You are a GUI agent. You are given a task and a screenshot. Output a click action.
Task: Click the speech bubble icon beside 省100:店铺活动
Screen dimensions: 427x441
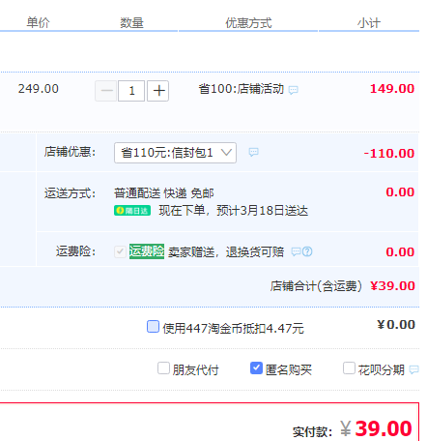click(294, 90)
